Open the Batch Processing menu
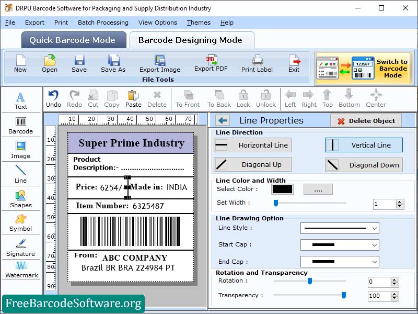This screenshot has width=418, height=314. coord(103,23)
